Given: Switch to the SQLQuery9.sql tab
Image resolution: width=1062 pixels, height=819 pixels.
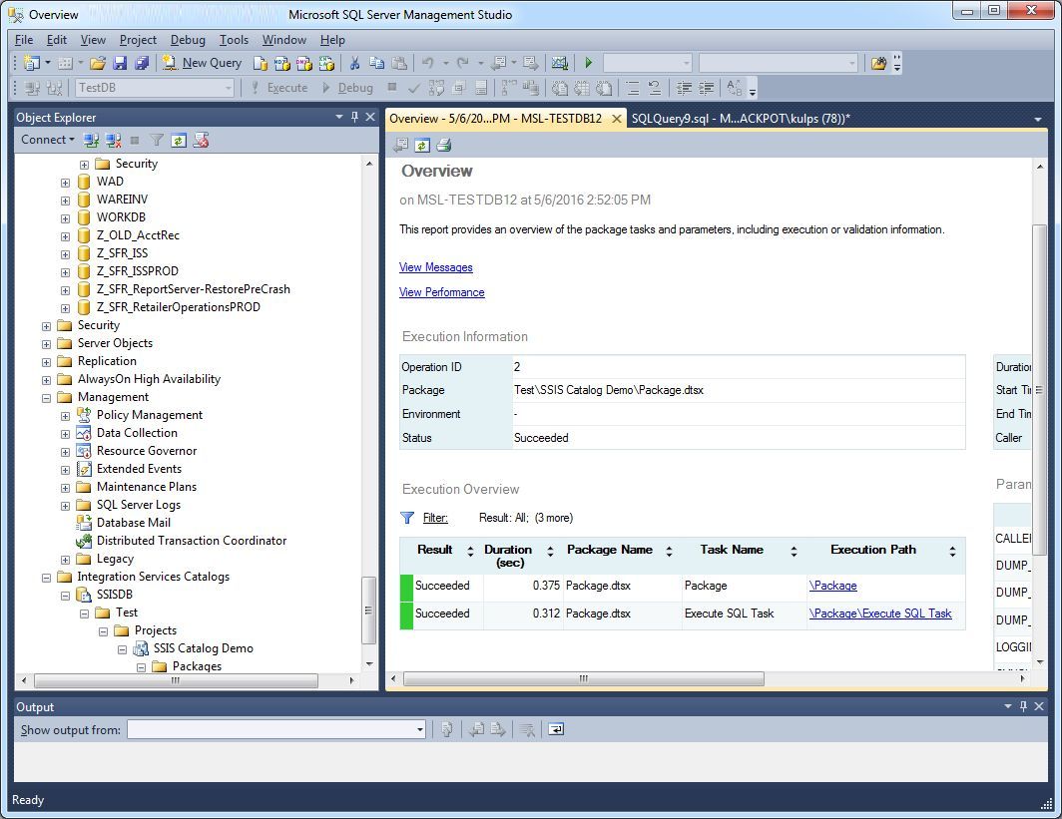Looking at the screenshot, I should pos(740,119).
